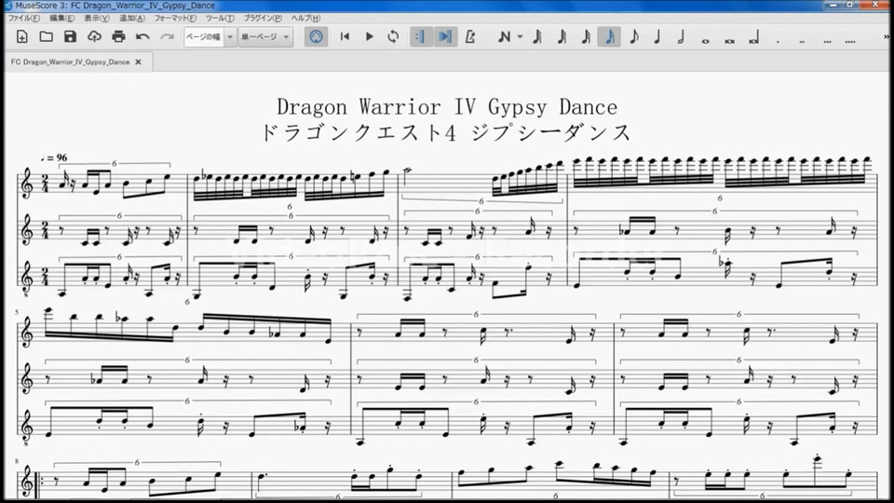The width and height of the screenshot is (894, 503).
Task: Open the page view mode dropdown (単一ページ)
Action: [x=286, y=37]
